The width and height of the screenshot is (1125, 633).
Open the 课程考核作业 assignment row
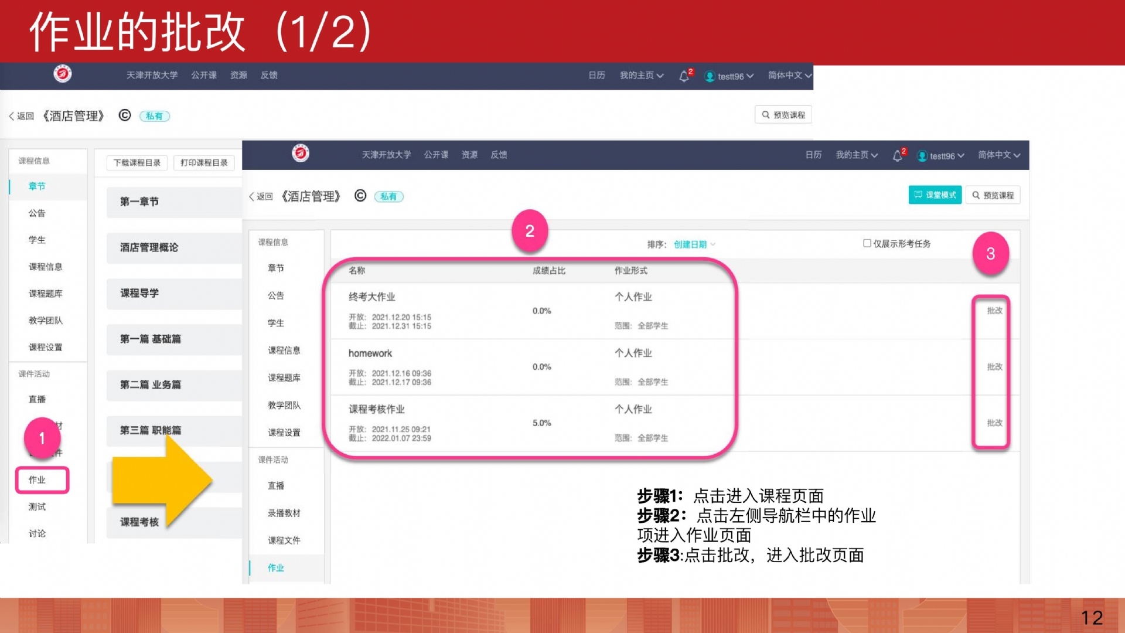tap(377, 409)
